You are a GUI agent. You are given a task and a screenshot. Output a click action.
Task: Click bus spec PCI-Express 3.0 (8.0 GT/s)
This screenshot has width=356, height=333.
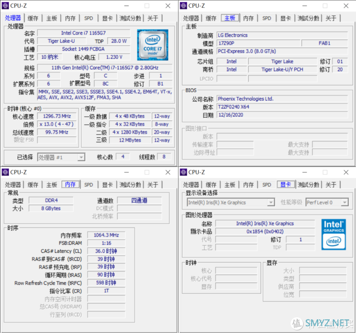pyautogui.click(x=282, y=51)
